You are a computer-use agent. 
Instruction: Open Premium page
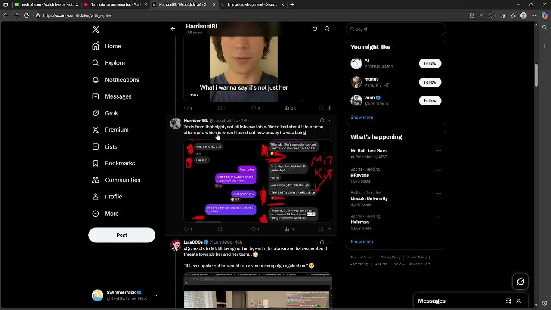pyautogui.click(x=111, y=130)
